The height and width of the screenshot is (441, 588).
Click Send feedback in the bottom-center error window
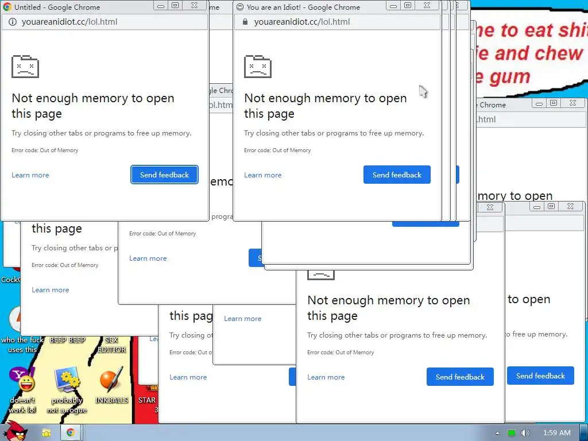point(460,377)
